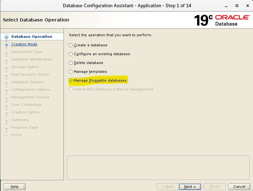The width and height of the screenshot is (253, 191).
Task: Maximize the Database Configuration Assistant window
Action: [237, 6]
